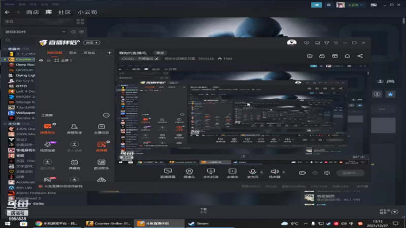
Task: Toggle Steam ready-to-play filter icon
Action: click(x=82, y=32)
